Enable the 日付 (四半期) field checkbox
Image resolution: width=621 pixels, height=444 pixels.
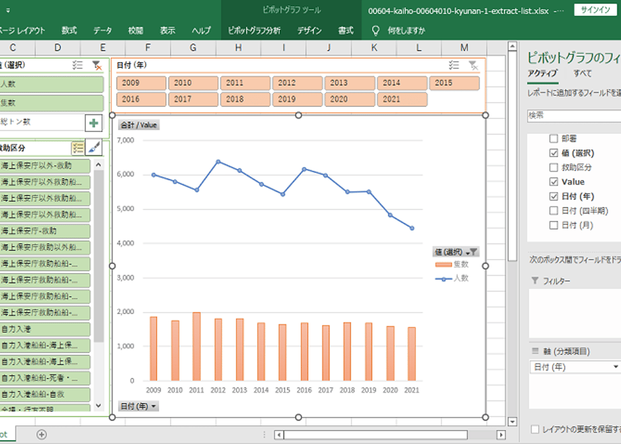554,211
